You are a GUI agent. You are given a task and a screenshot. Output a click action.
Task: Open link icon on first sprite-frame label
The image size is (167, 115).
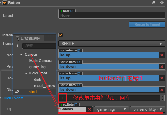pos(79,50)
